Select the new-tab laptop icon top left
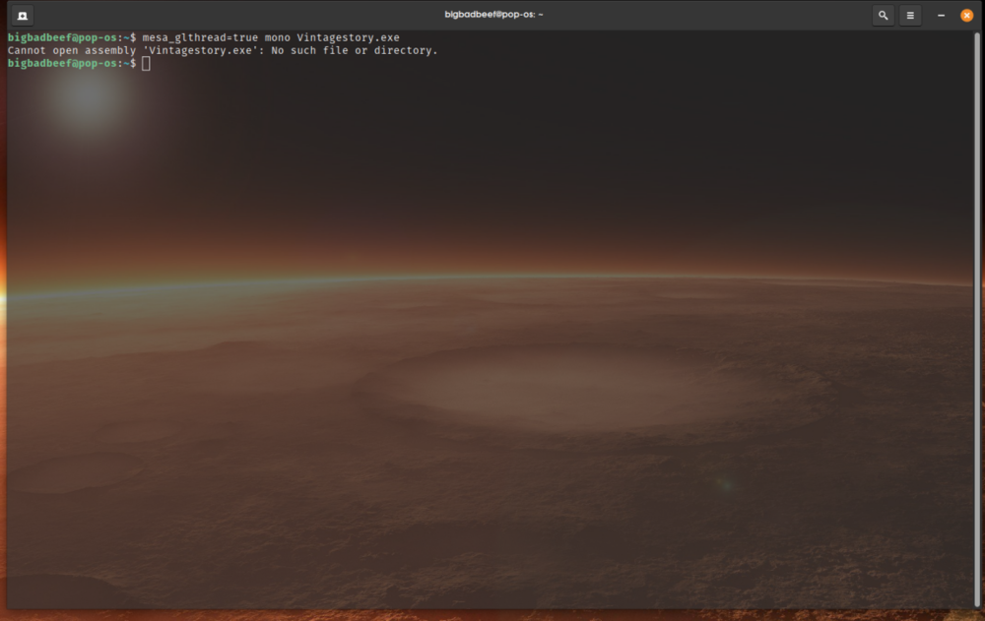Screen dimensions: 985x621 (20, 15)
